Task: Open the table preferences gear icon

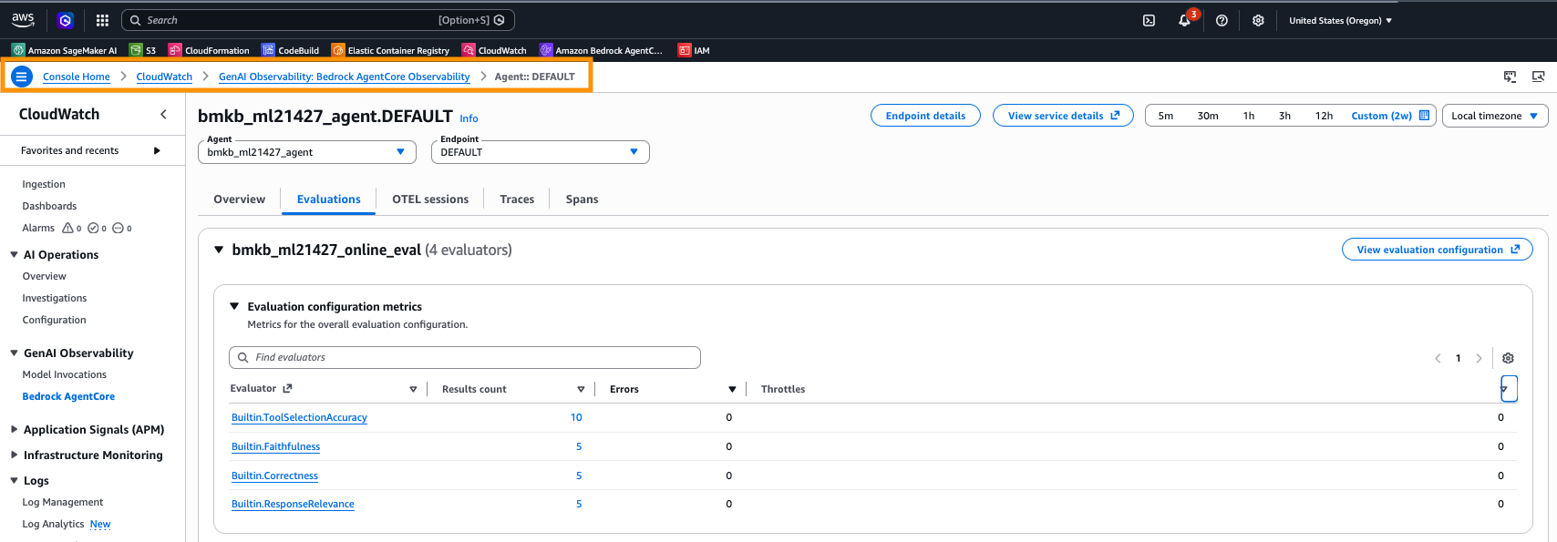Action: (1508, 358)
